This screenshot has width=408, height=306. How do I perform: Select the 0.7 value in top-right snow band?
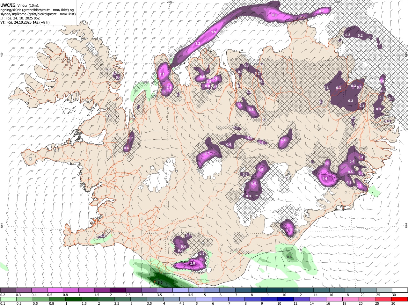321,11
